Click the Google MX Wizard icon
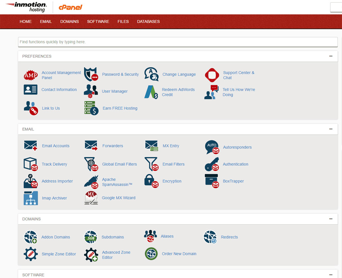 [91, 198]
